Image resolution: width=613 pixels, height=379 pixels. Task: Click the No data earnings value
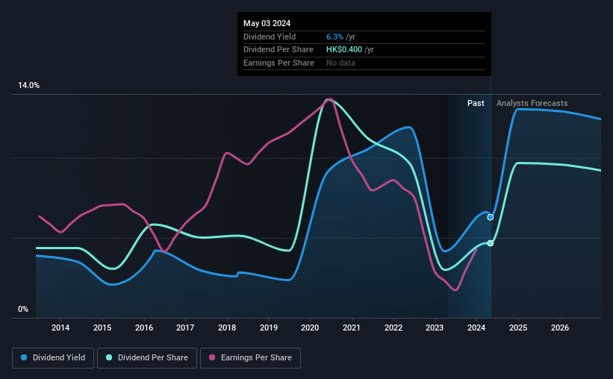pyautogui.click(x=341, y=63)
